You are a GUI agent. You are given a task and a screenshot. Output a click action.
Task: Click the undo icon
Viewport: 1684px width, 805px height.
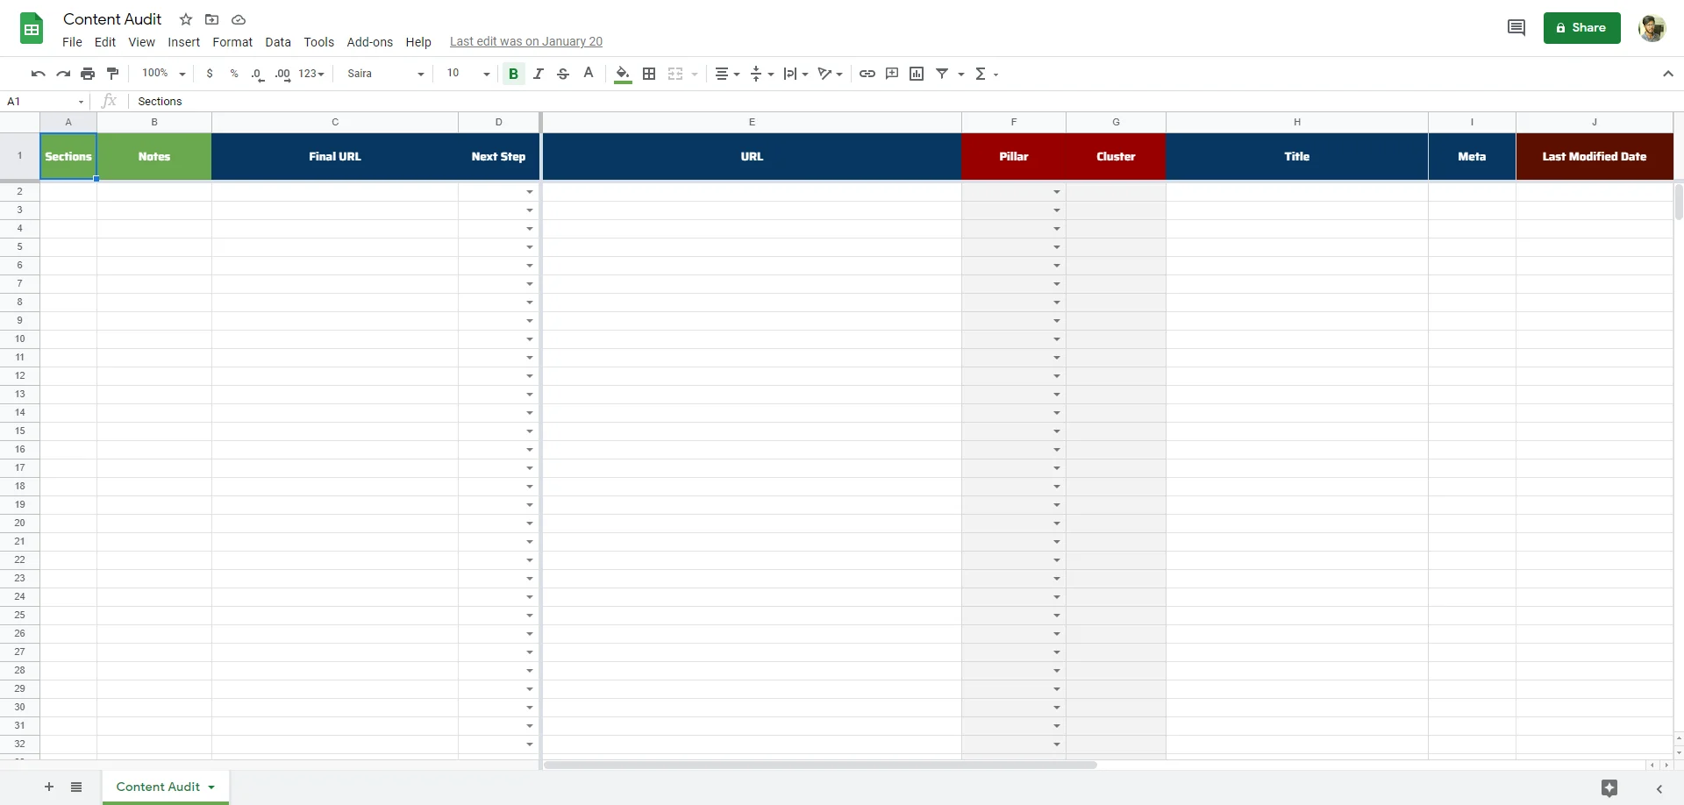(x=38, y=74)
